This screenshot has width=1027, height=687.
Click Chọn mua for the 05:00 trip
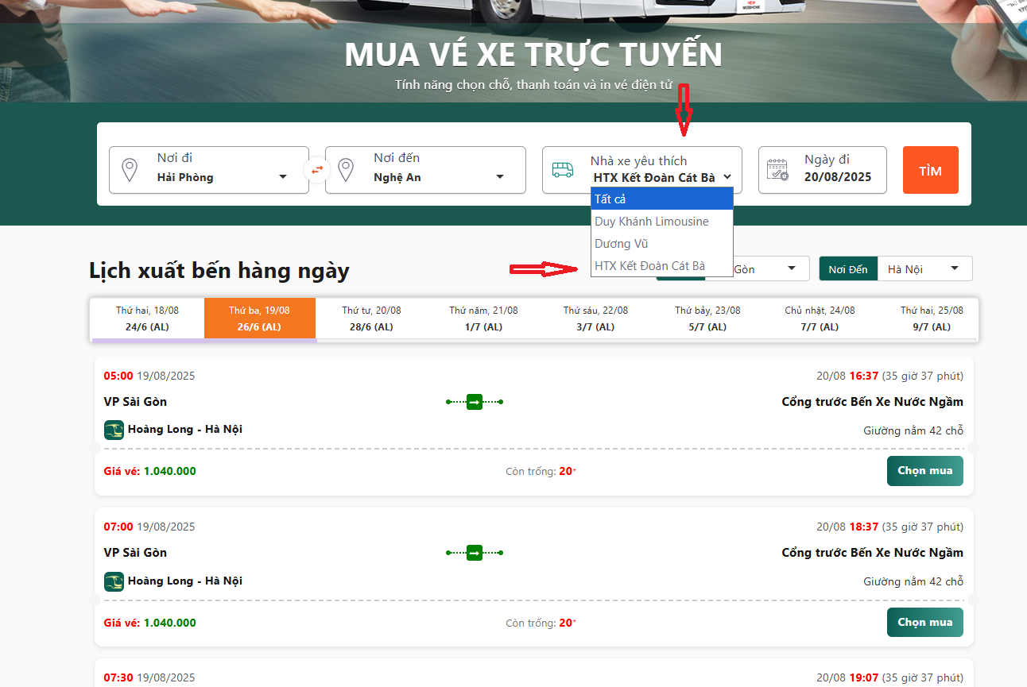pos(924,471)
